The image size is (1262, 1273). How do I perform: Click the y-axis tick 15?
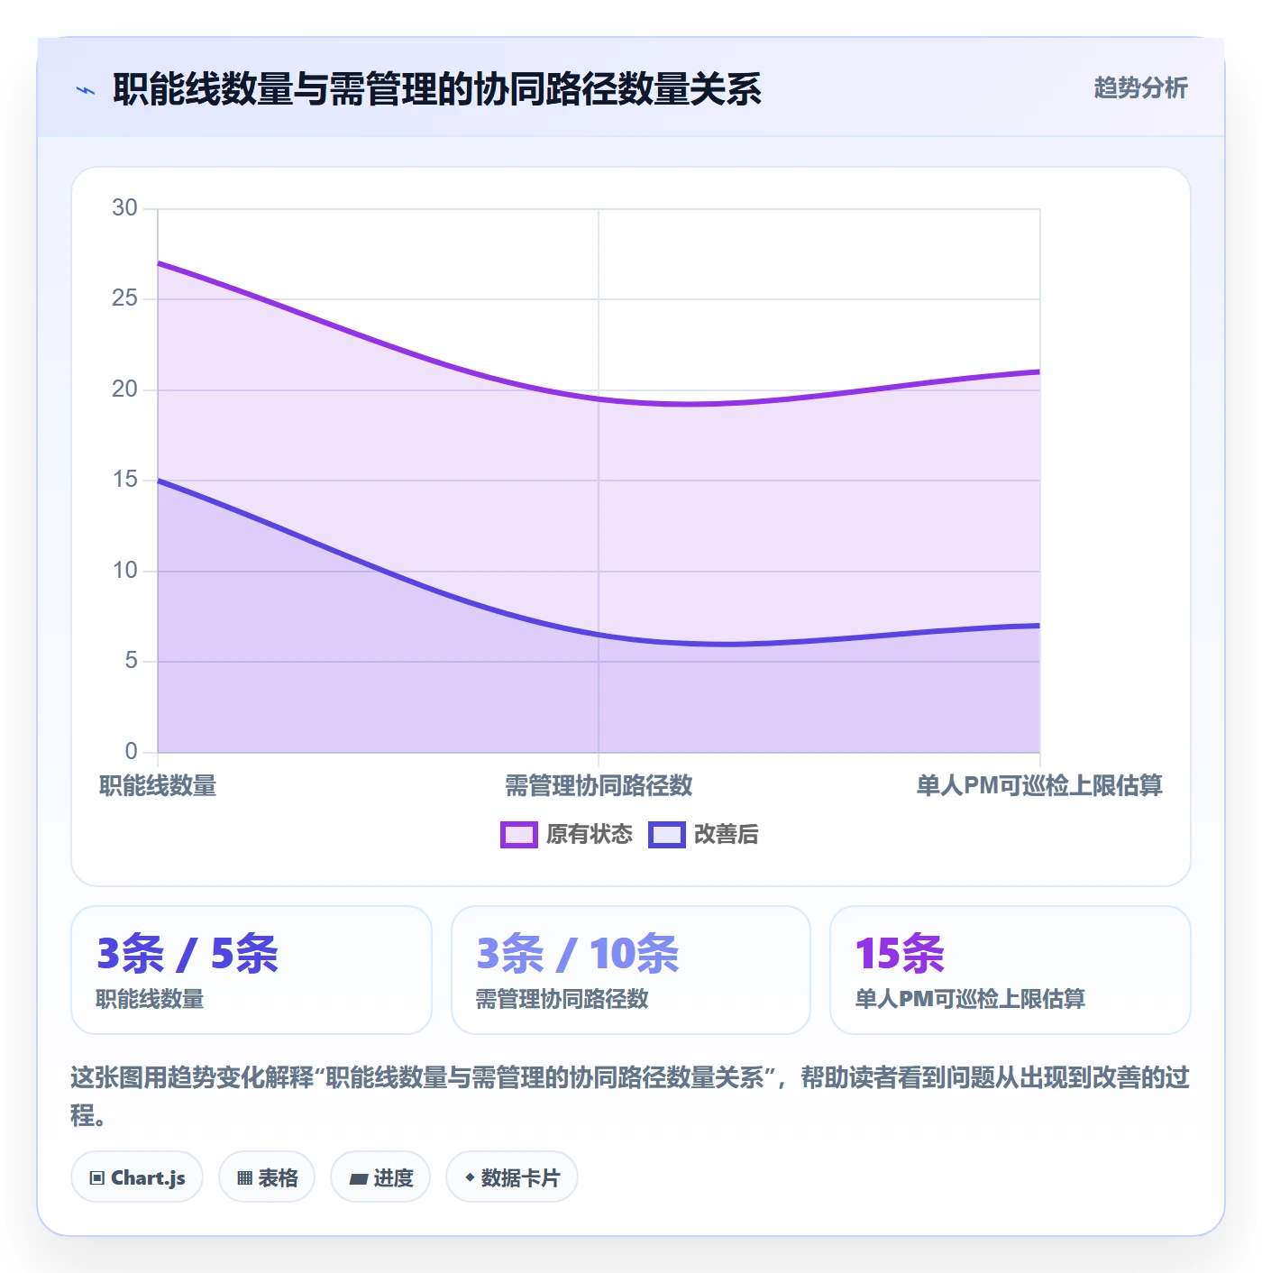pyautogui.click(x=124, y=480)
